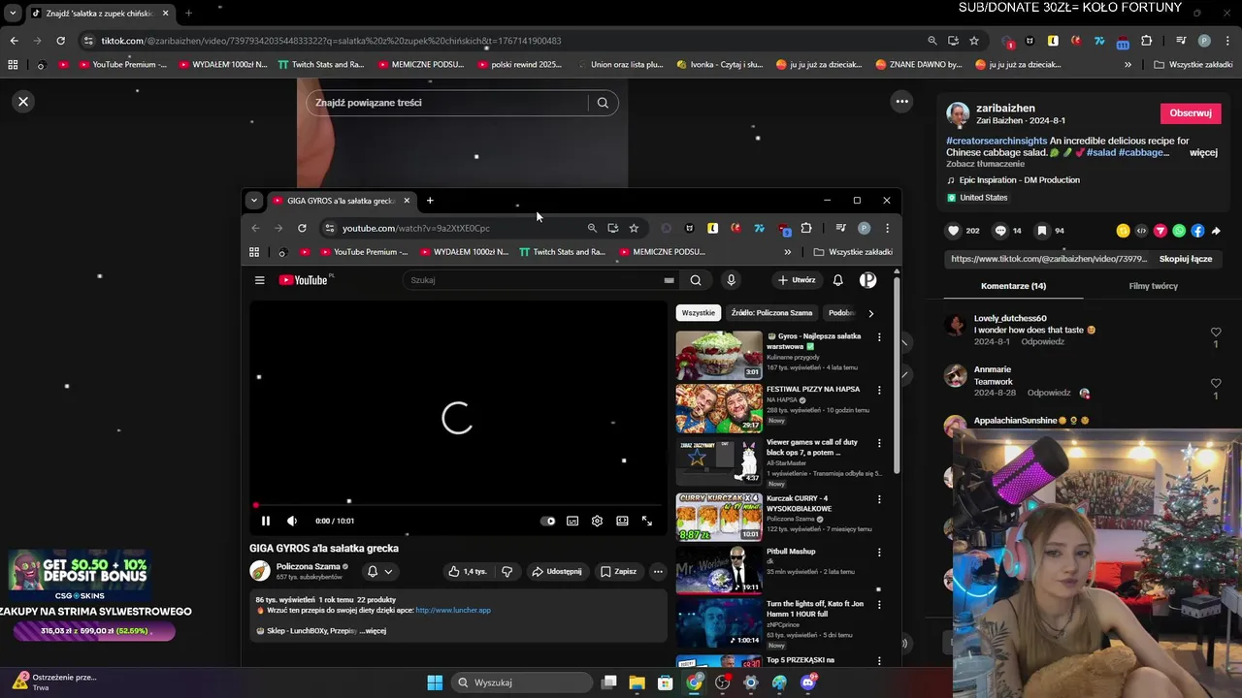This screenshot has height=698, width=1242.
Task: Click the Utwórz create button
Action: pyautogui.click(x=797, y=280)
